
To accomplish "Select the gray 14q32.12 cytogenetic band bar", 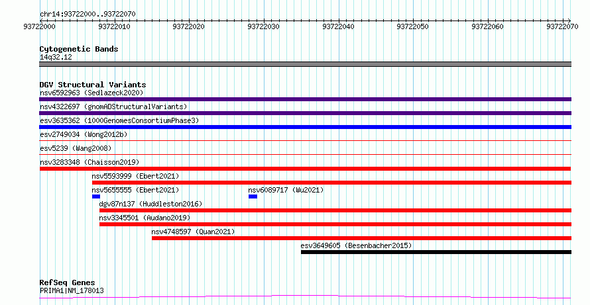I will (x=305, y=64).
